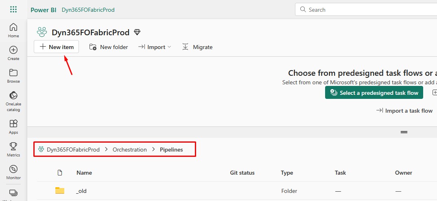437x201 pixels.
Task: Click the Git status column header
Action: click(242, 173)
